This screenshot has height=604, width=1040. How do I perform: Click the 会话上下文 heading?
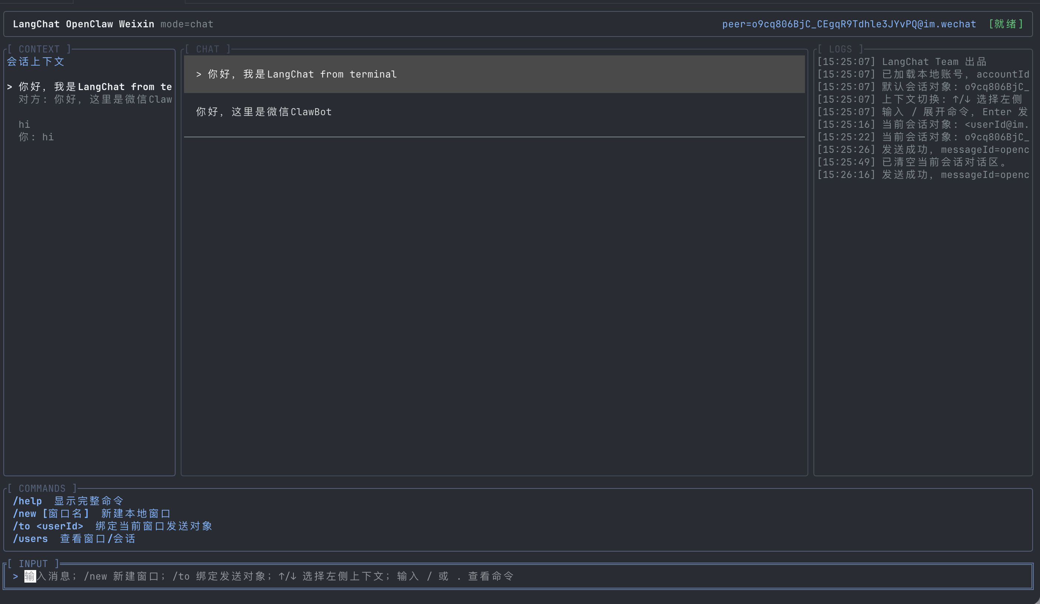pos(35,61)
